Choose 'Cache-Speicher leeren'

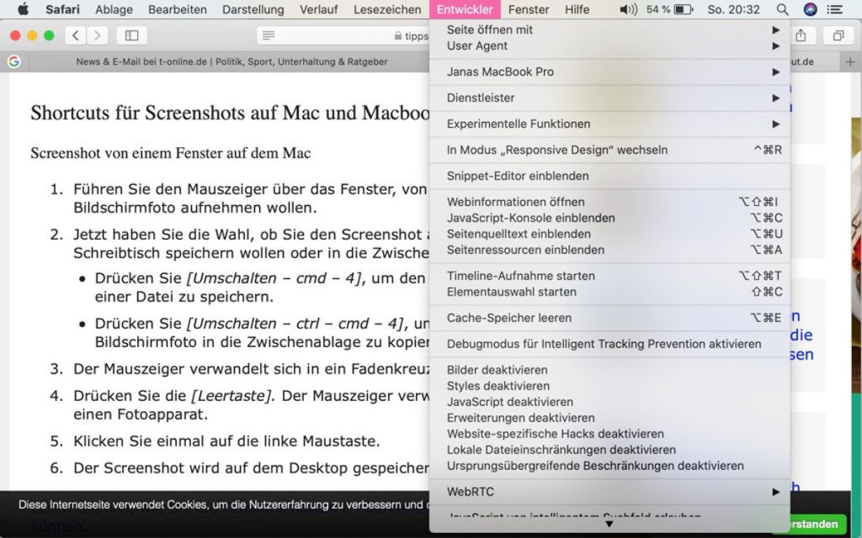tap(609, 318)
